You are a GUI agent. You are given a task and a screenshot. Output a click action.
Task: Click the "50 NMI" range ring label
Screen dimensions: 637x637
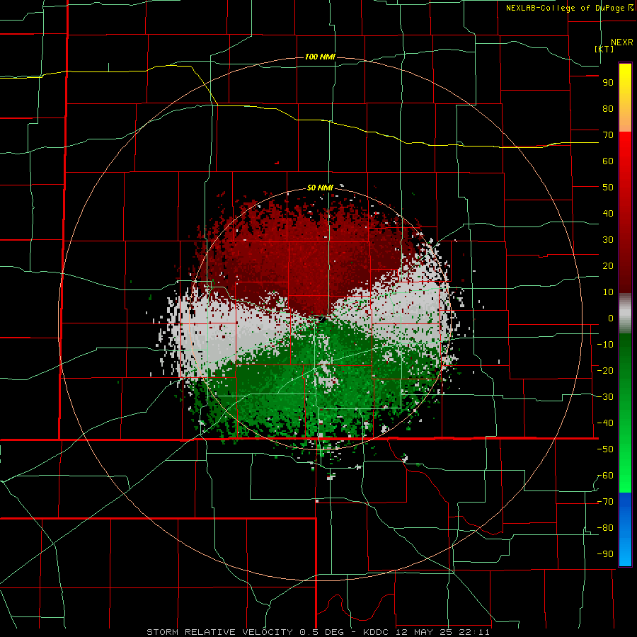tap(320, 188)
